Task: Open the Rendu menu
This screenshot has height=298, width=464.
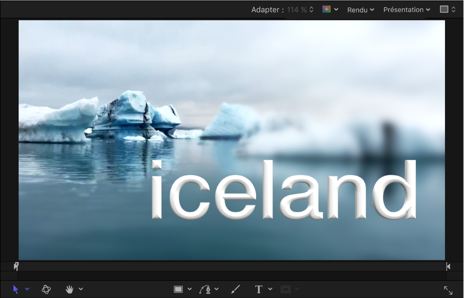Action: pyautogui.click(x=361, y=10)
